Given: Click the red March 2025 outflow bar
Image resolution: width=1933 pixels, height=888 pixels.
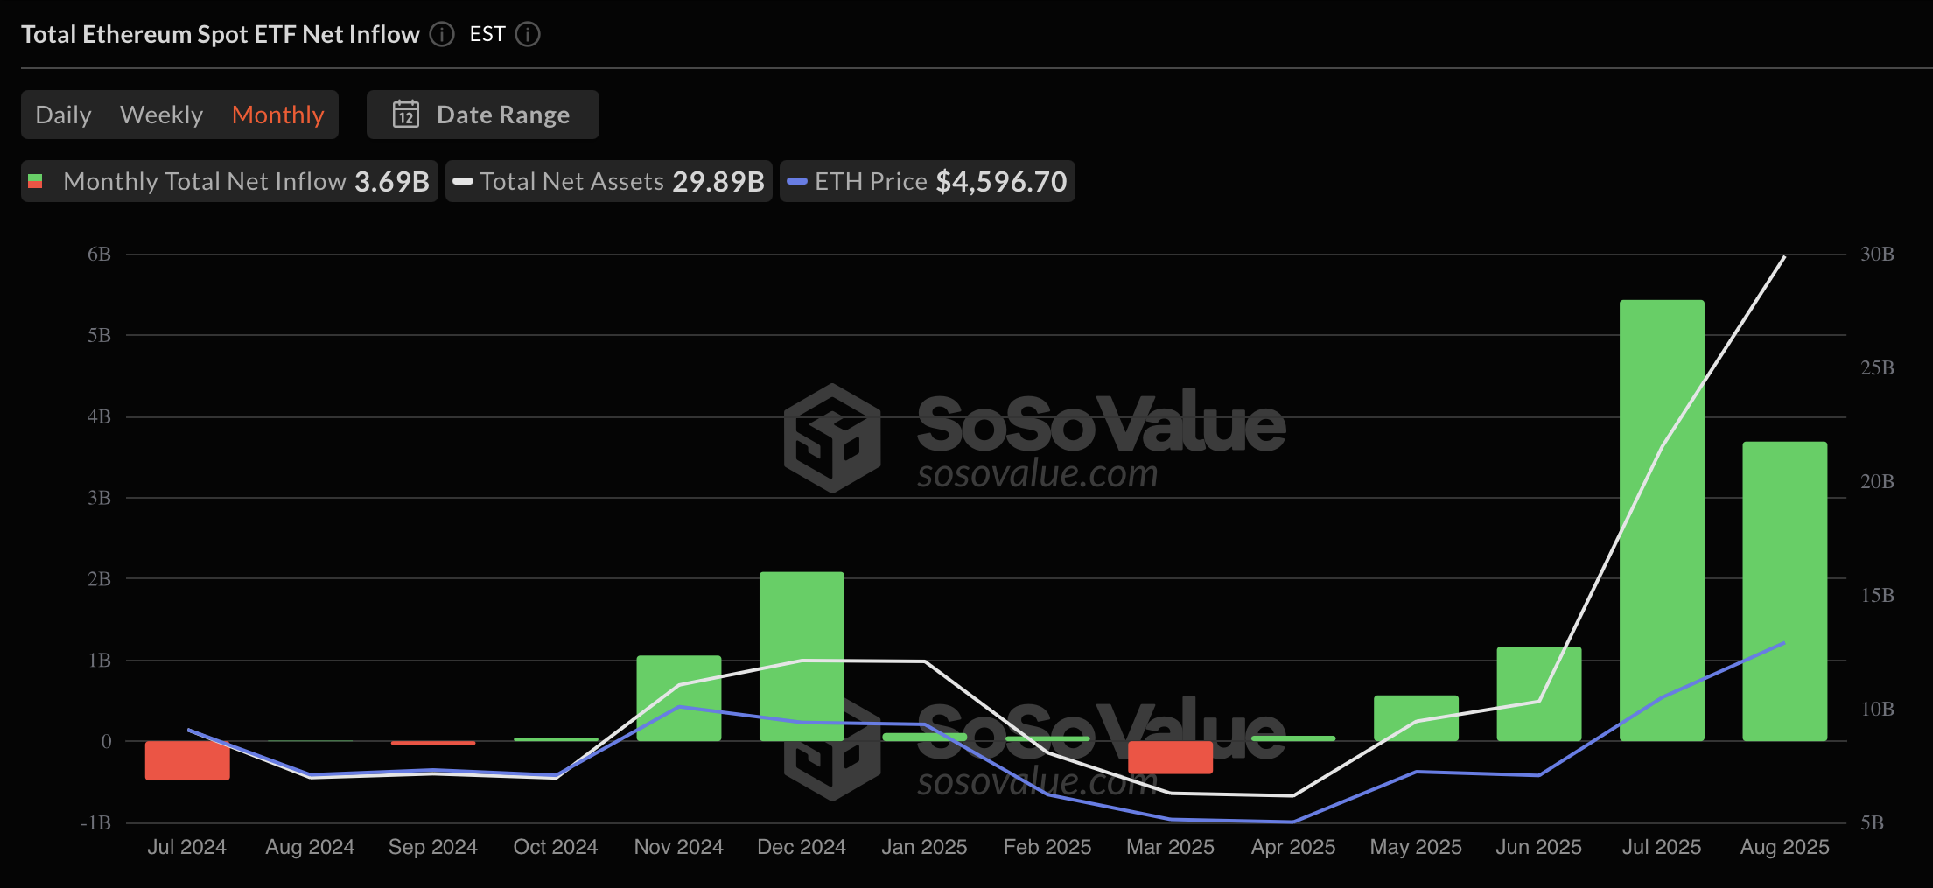Looking at the screenshot, I should click(1170, 757).
